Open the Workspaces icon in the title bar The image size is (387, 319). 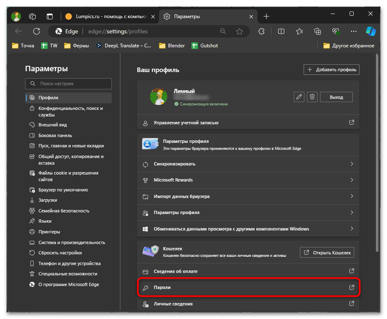coord(32,16)
